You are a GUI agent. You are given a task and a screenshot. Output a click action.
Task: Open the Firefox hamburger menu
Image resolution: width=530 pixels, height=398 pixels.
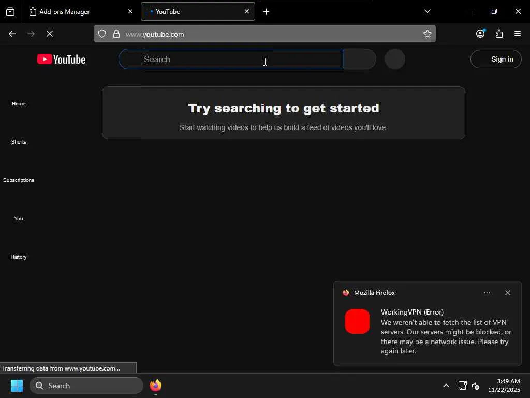tap(518, 34)
